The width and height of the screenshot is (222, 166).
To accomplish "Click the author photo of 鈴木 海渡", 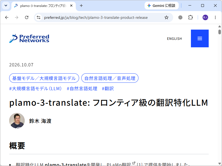I will (17, 121).
